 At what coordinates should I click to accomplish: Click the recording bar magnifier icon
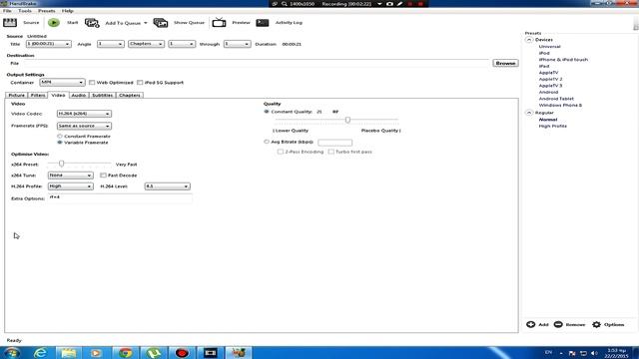pyautogui.click(x=284, y=4)
